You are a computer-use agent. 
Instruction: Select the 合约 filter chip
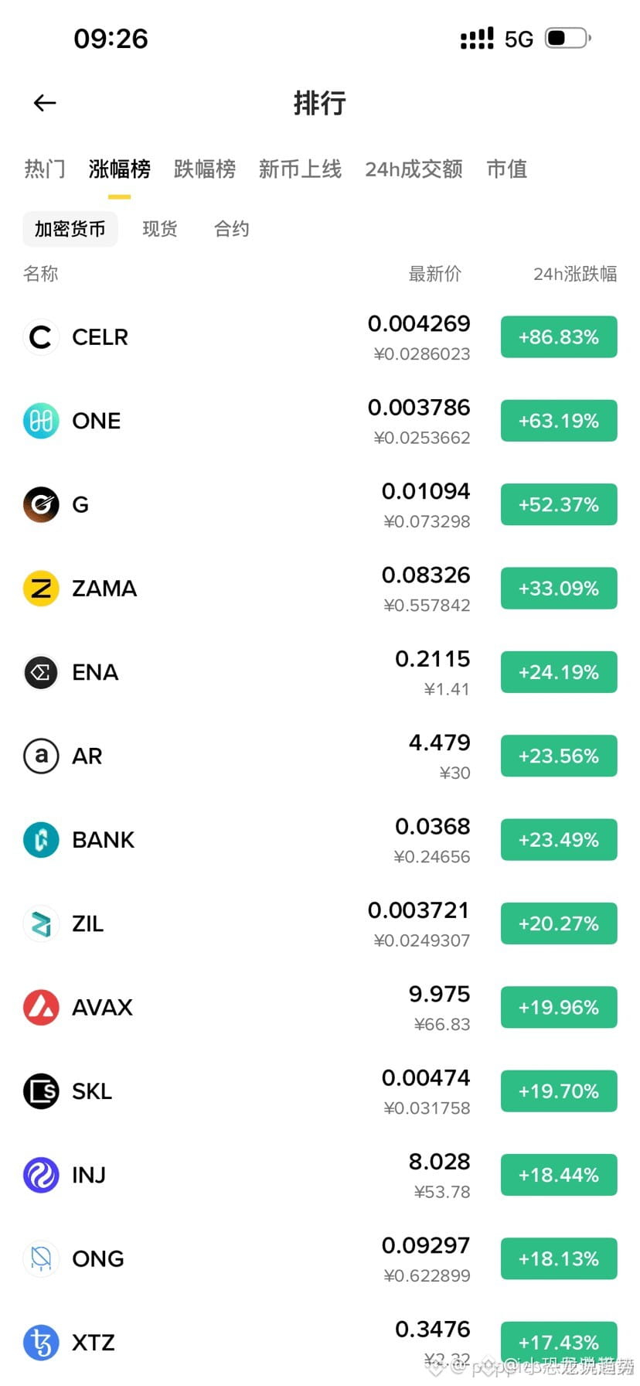pyautogui.click(x=231, y=229)
